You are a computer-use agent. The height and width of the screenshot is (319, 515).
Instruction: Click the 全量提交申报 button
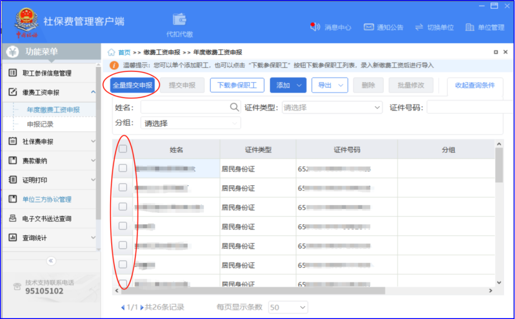coord(133,85)
